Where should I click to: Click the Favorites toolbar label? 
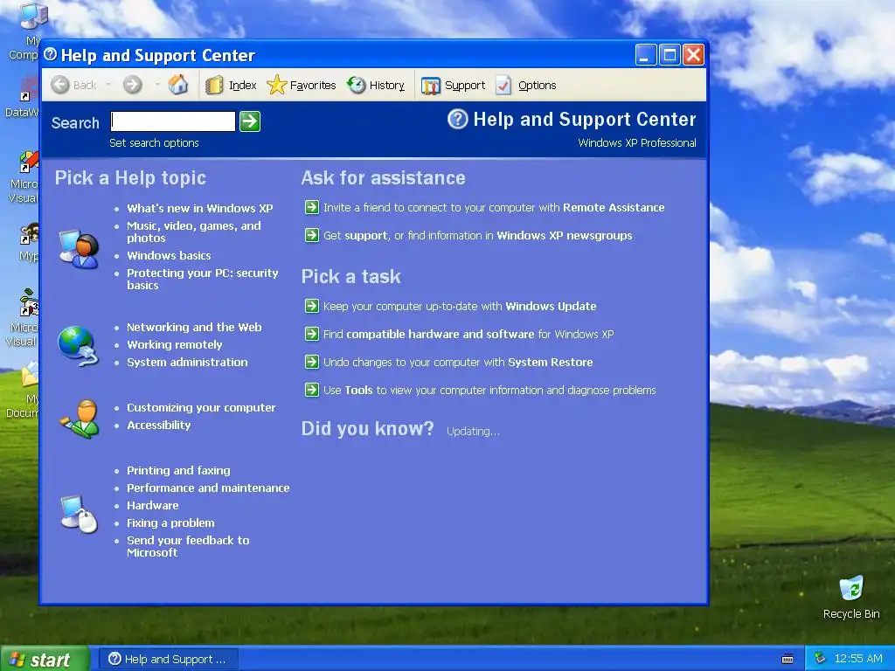point(313,85)
